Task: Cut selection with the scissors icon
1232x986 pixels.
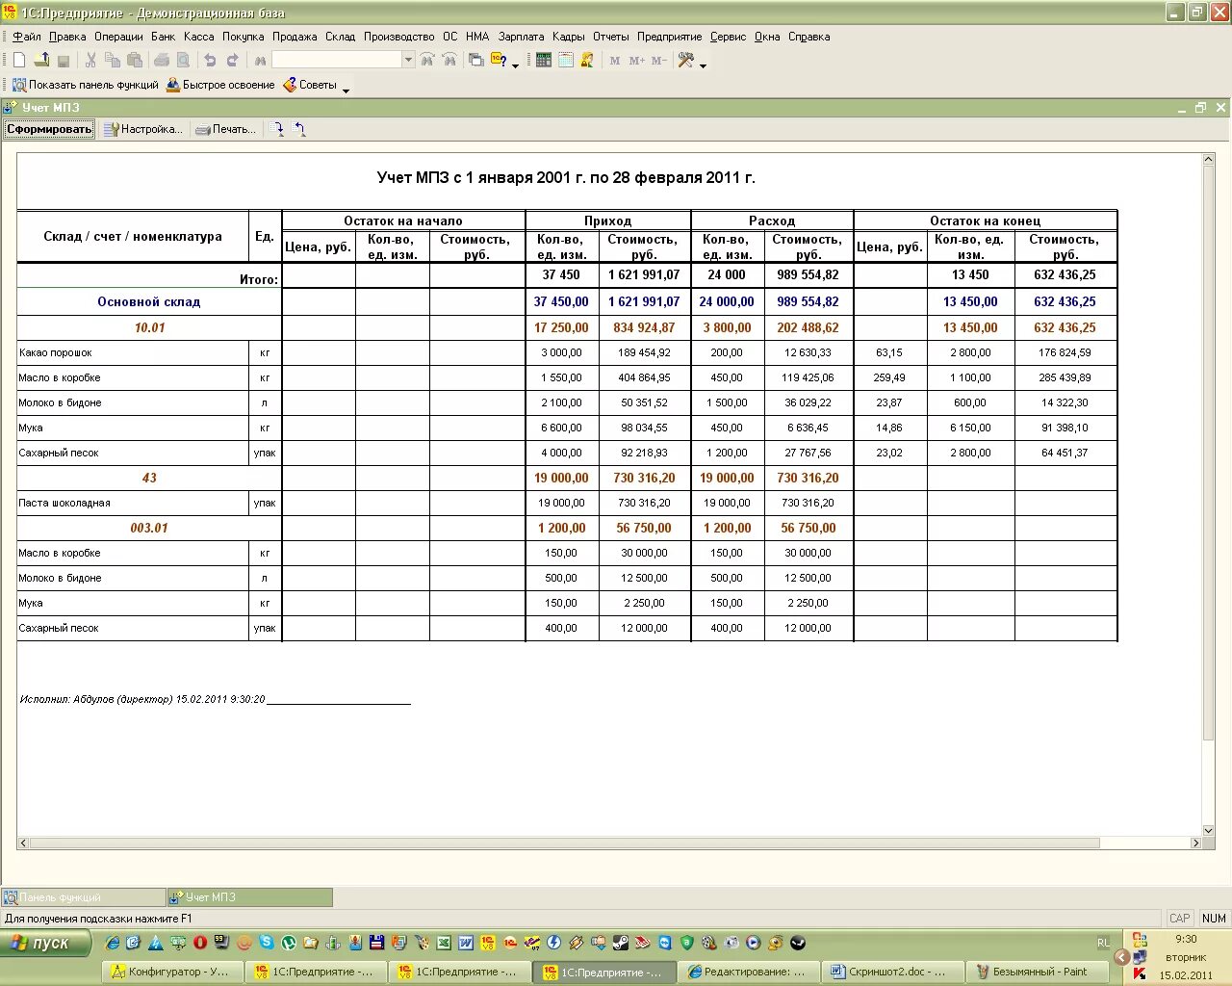Action: click(x=90, y=60)
